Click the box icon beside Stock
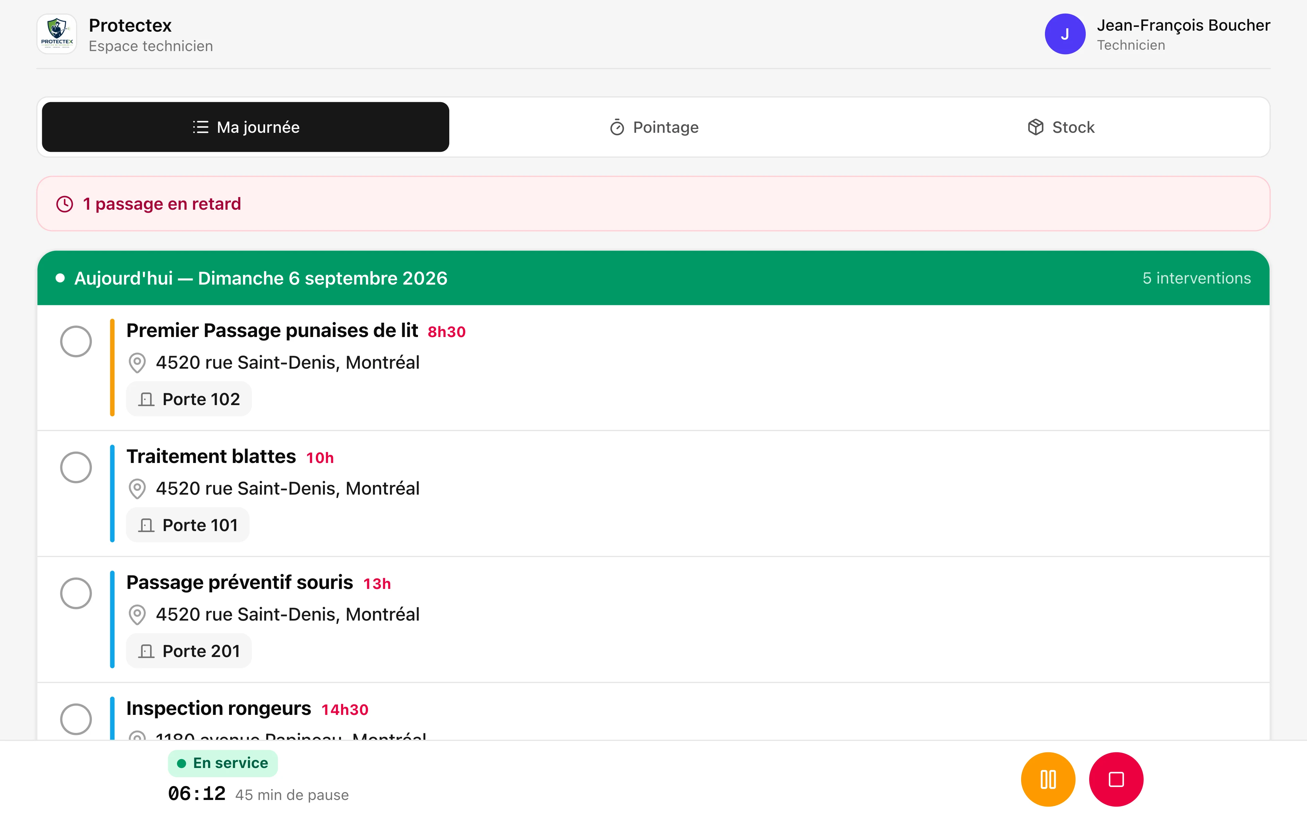Screen dimensions: 1307x817 click(x=1035, y=127)
